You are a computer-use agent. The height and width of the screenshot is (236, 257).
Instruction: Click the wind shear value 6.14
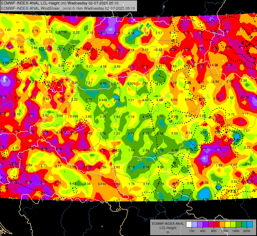189,133
